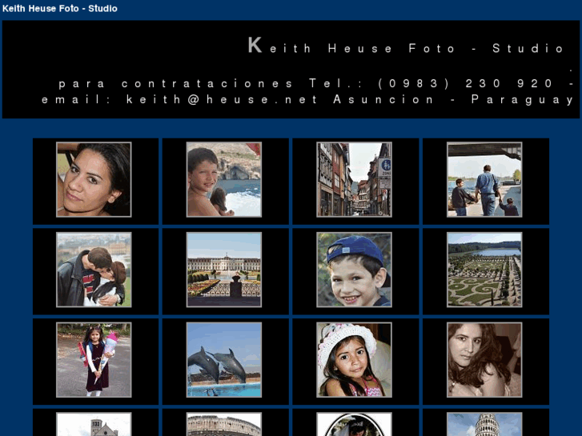Open the half-timbered old town street thumbnail
This screenshot has width=582, height=436.
pyautogui.click(x=354, y=179)
